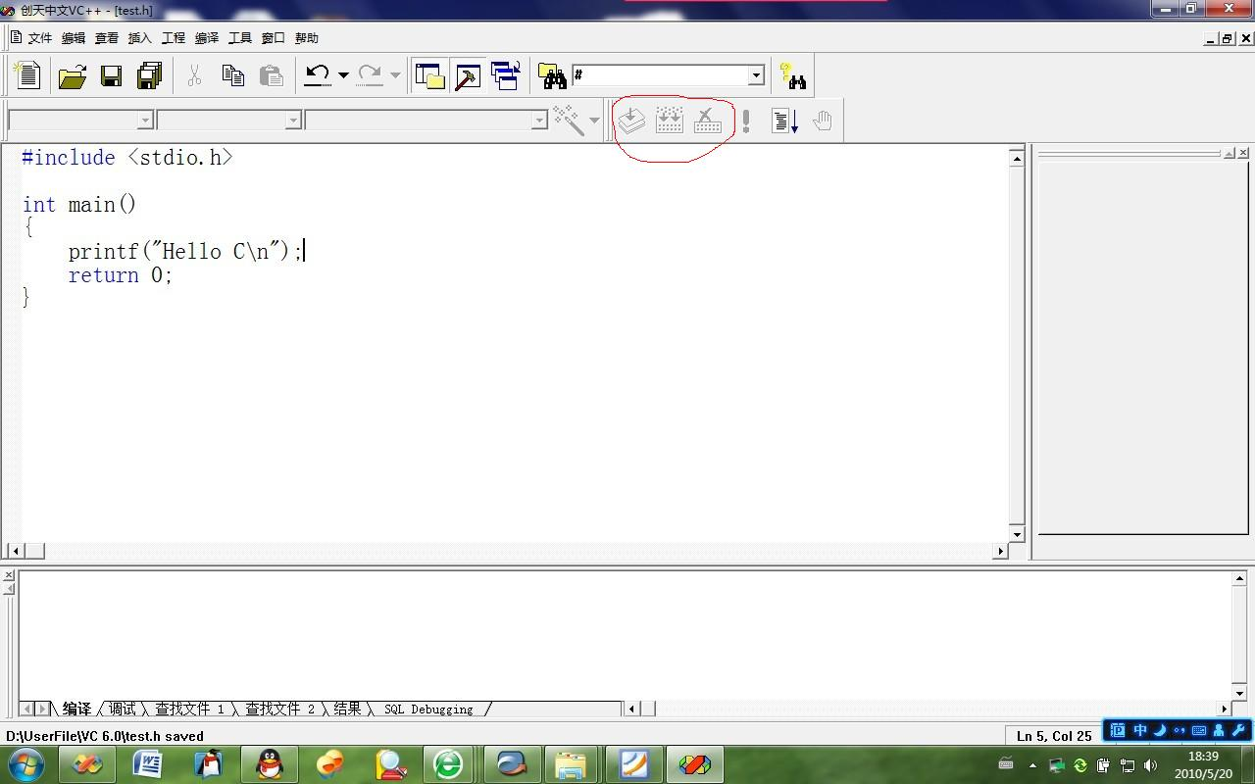This screenshot has width=1255, height=784.
Task: Open the Window List
Action: pyautogui.click(x=506, y=75)
